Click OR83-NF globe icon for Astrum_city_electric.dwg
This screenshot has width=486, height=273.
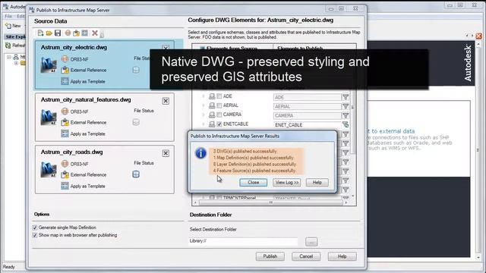pos(65,59)
